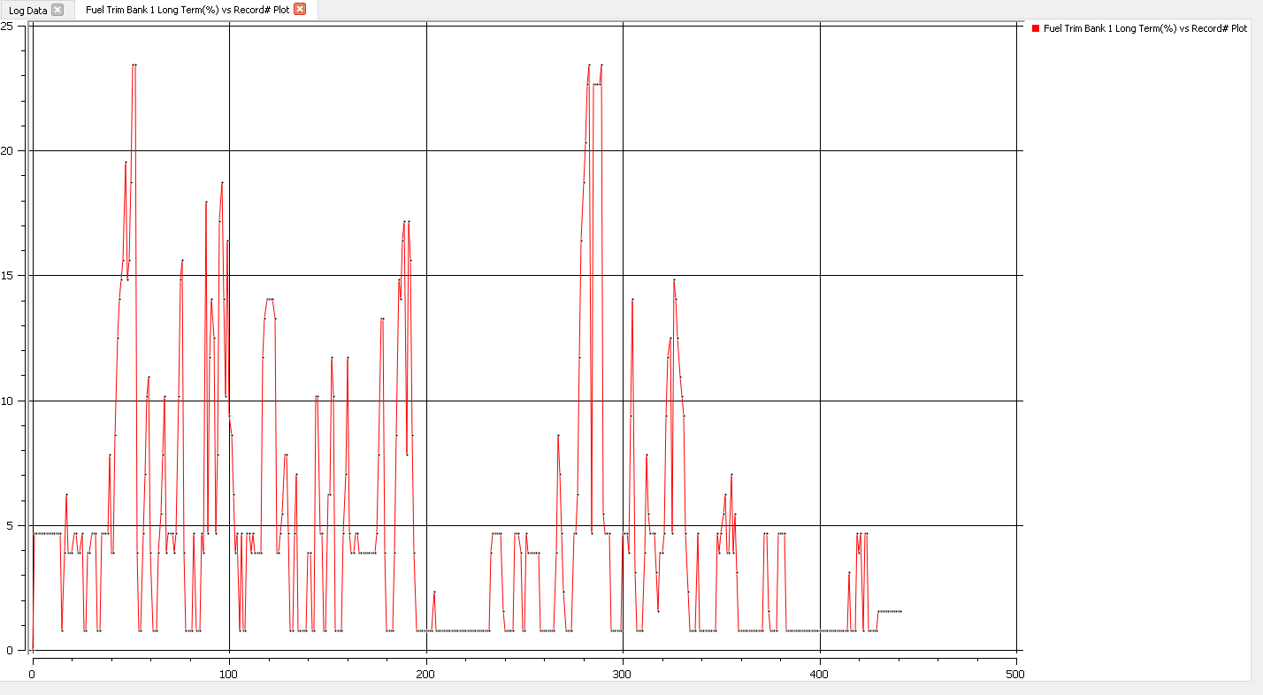Click the red legend color square

click(1036, 28)
